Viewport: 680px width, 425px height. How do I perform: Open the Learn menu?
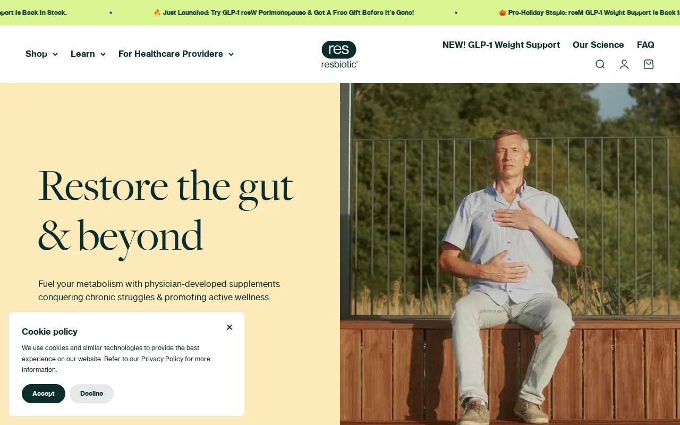88,54
